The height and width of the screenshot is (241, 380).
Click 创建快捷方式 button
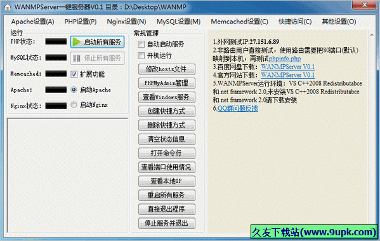(x=167, y=111)
